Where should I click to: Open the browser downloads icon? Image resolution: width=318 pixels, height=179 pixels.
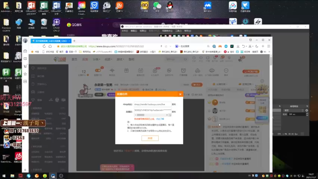tap(238, 46)
